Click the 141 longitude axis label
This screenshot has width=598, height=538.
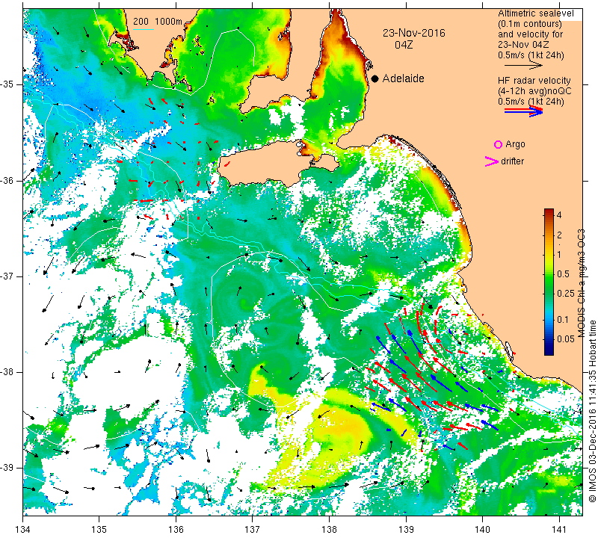(559, 529)
